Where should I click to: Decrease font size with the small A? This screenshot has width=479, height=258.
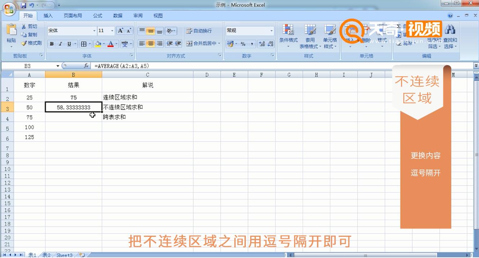tap(129, 31)
